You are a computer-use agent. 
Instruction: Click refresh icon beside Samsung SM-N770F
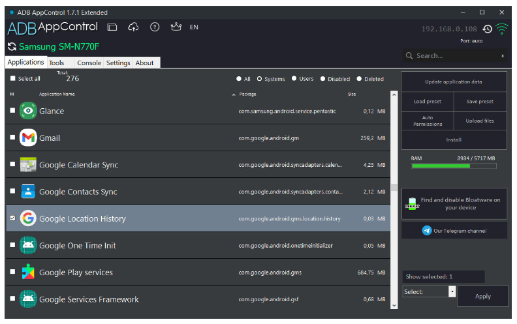click(x=12, y=47)
